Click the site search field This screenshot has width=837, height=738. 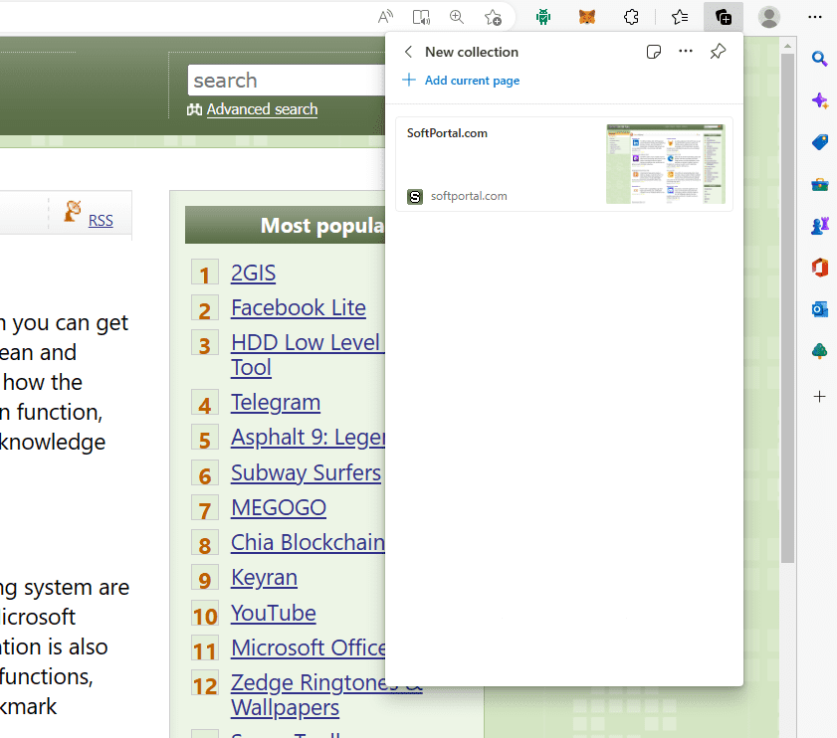287,80
